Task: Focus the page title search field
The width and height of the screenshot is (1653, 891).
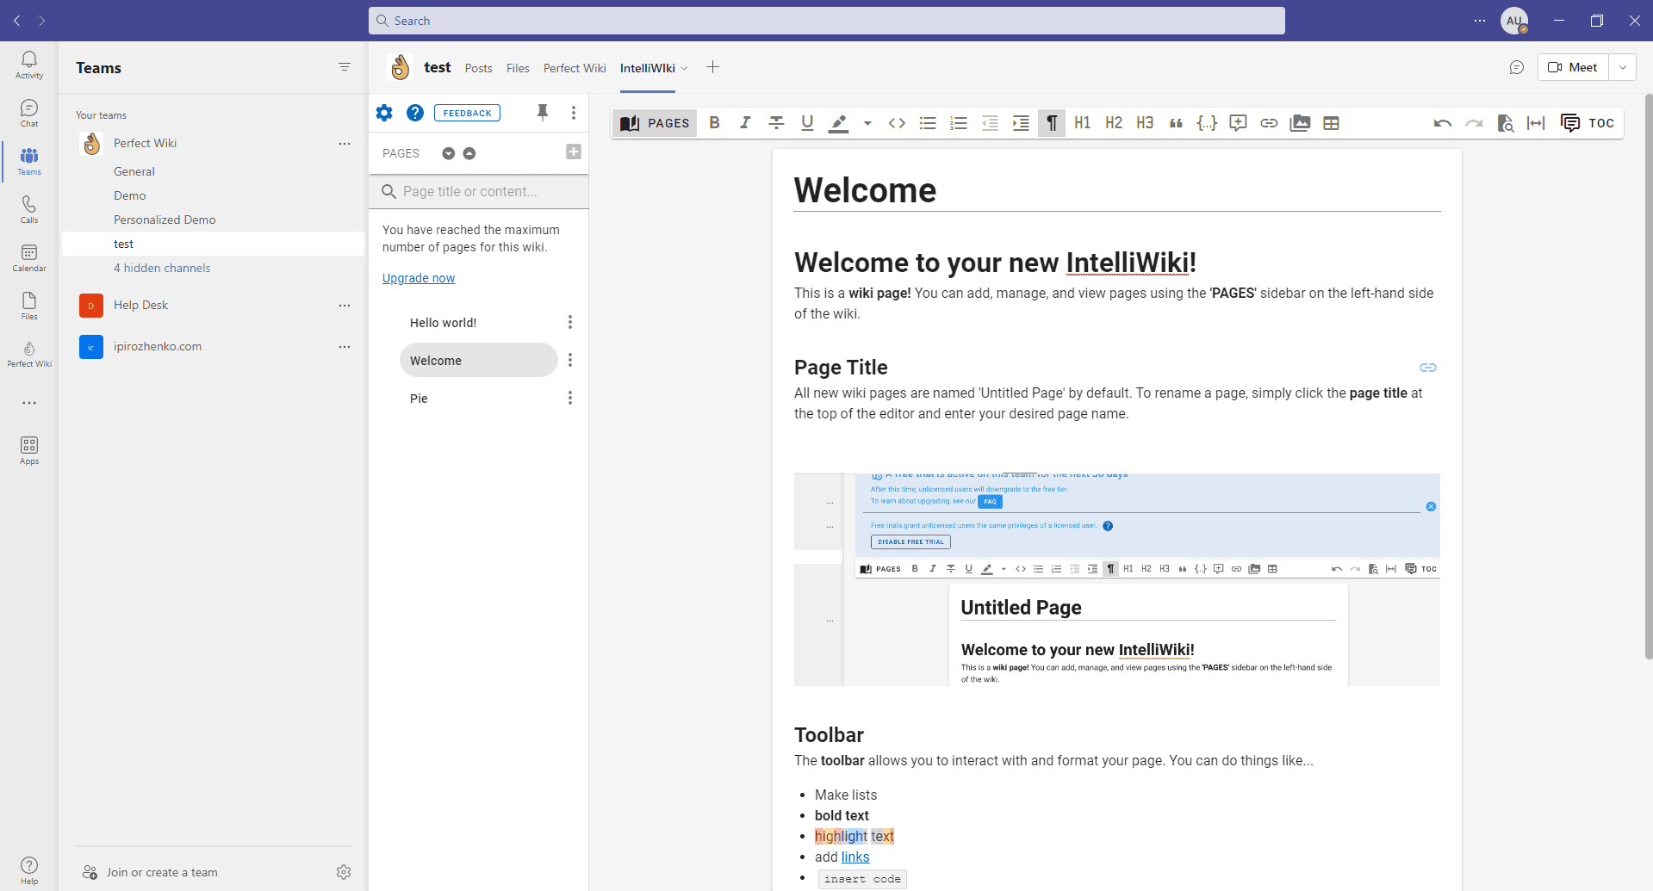Action: [479, 191]
